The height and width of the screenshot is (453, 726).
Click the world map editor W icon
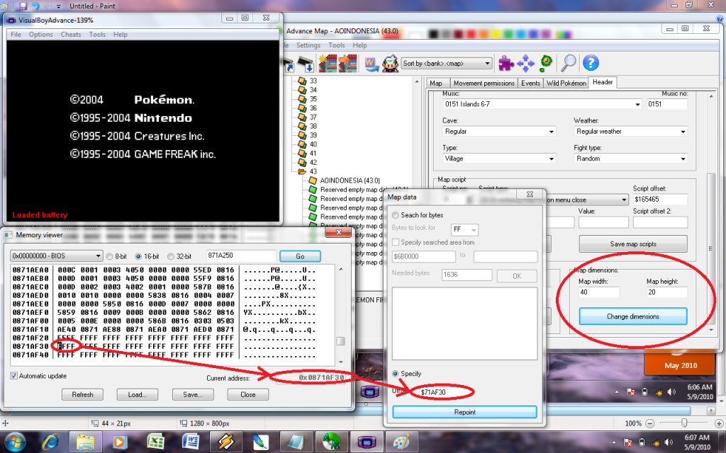click(372, 64)
